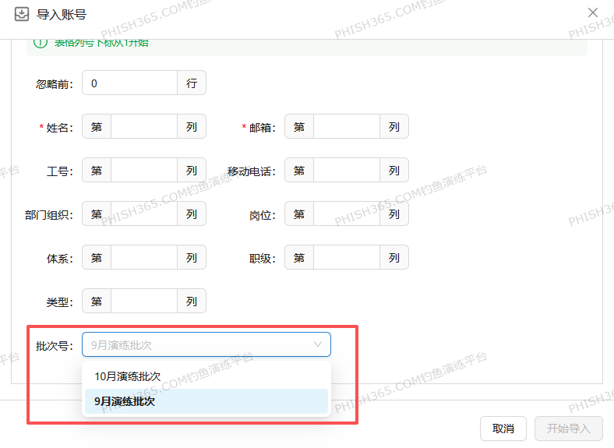
Task: Click the import icon beside 导入账号 title
Action: click(x=22, y=14)
